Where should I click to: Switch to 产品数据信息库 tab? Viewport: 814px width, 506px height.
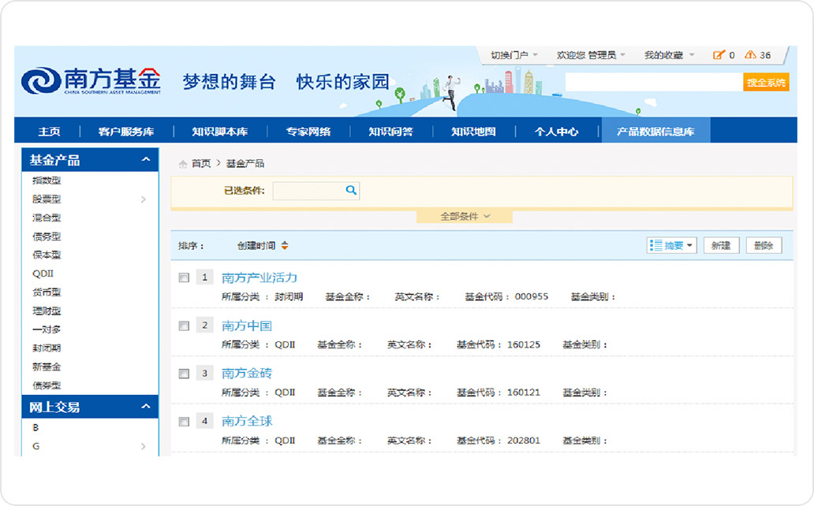click(x=655, y=132)
